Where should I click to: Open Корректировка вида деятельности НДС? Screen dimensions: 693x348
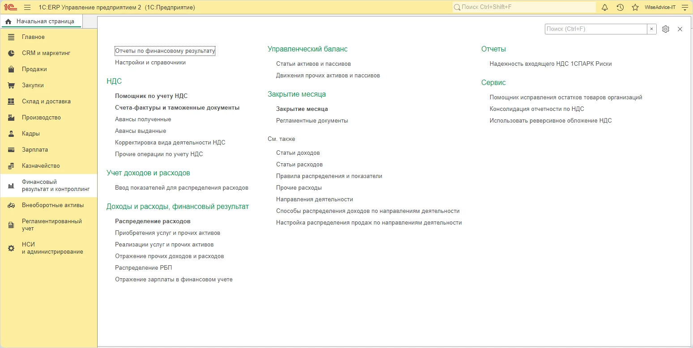point(170,143)
